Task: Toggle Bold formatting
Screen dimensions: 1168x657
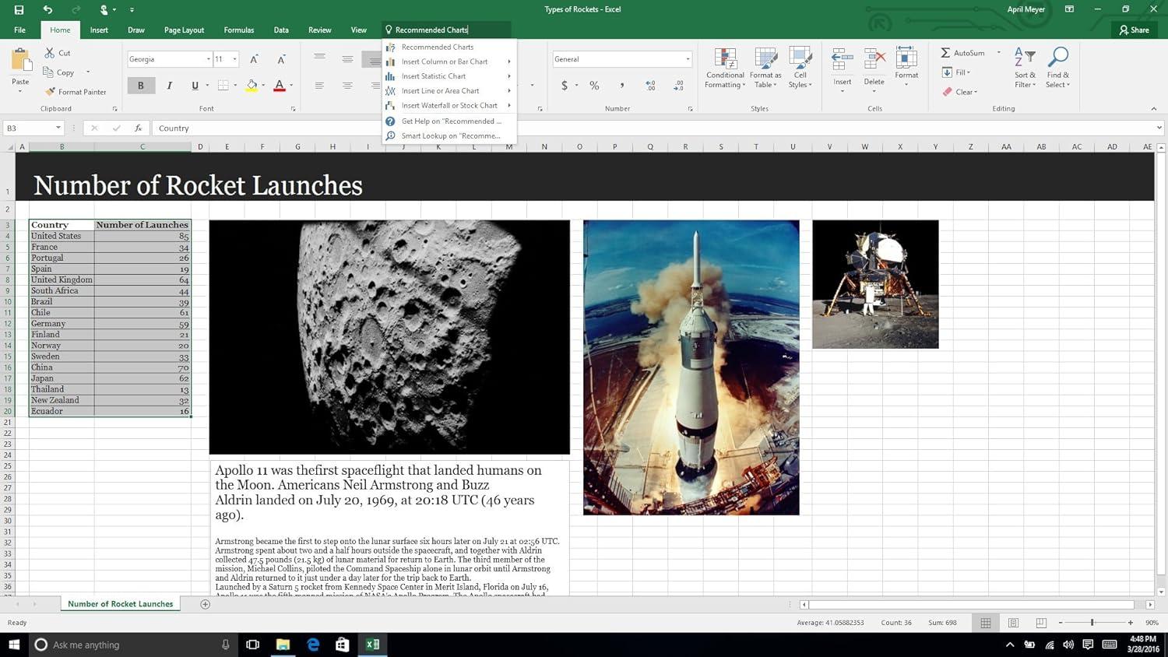Action: pos(141,86)
